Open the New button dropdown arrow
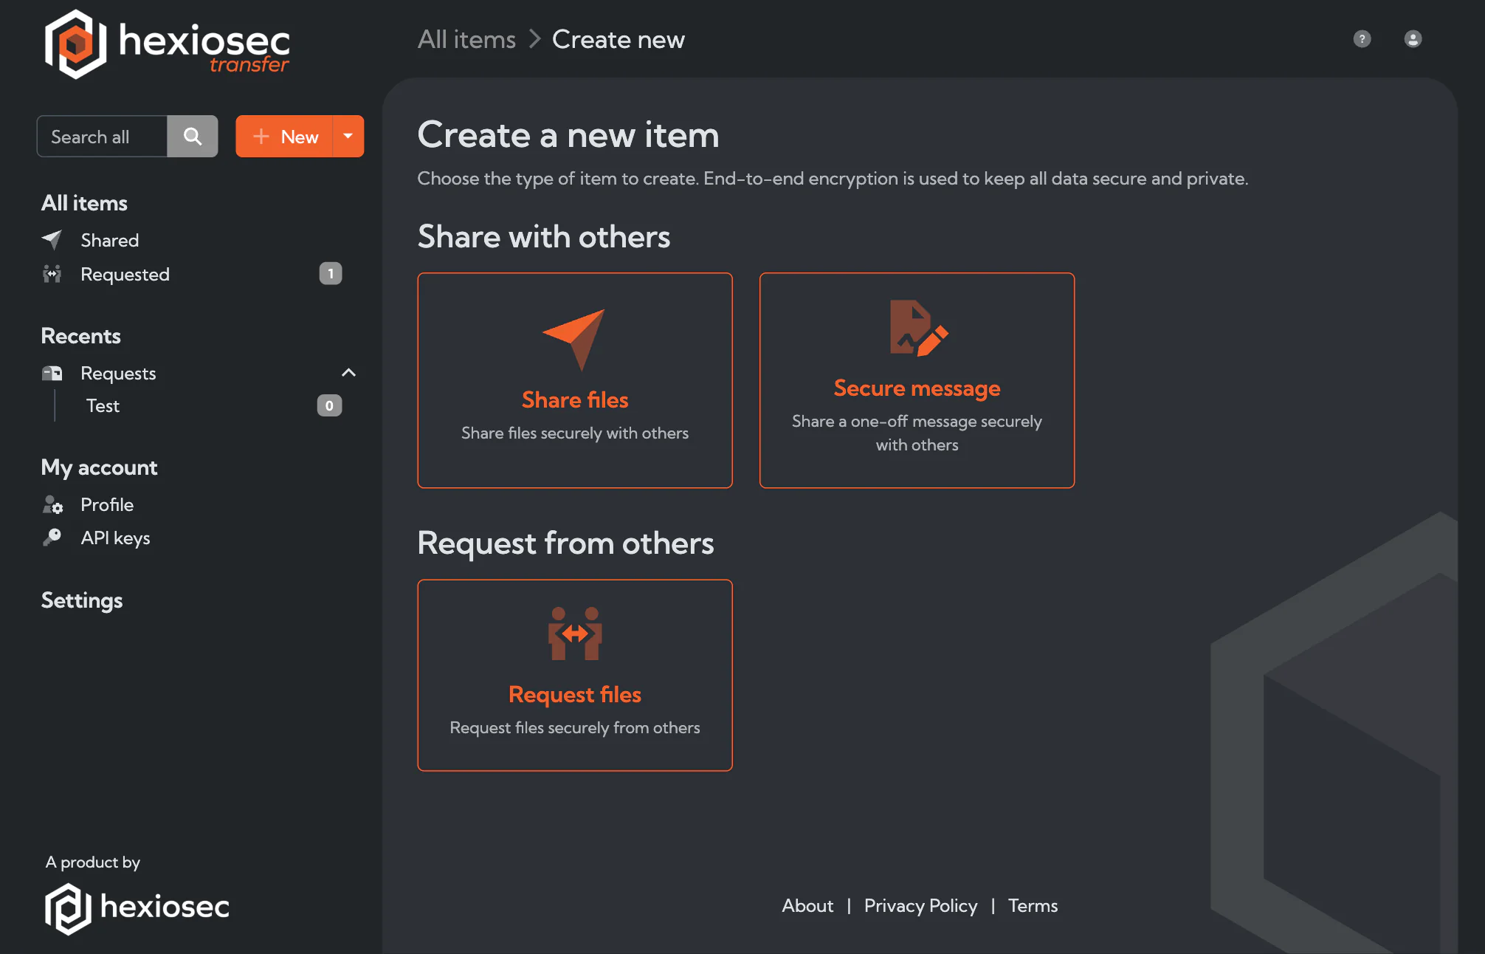The height and width of the screenshot is (954, 1485). click(348, 136)
